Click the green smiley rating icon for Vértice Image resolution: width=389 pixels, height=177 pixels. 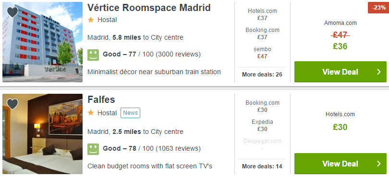(93, 55)
